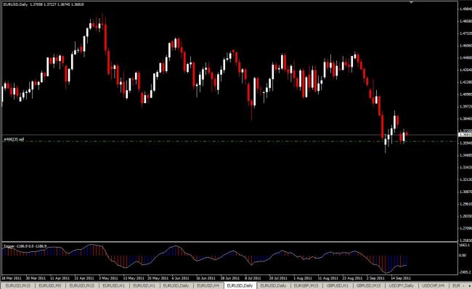
Task: Click the divider between chart and Trigger window
Action: coord(230,242)
